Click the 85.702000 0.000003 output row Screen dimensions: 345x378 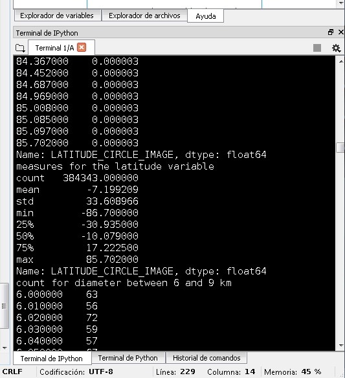pos(77,142)
